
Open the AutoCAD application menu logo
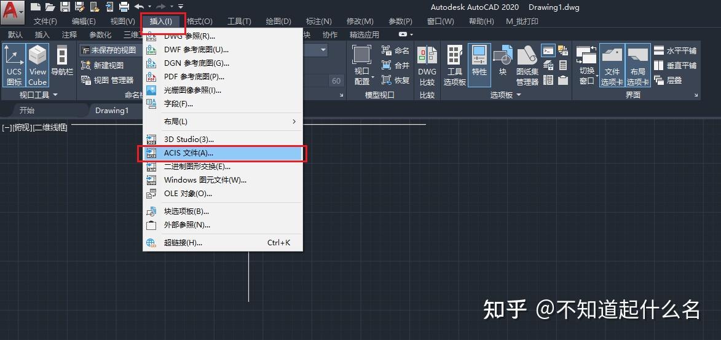[12, 12]
